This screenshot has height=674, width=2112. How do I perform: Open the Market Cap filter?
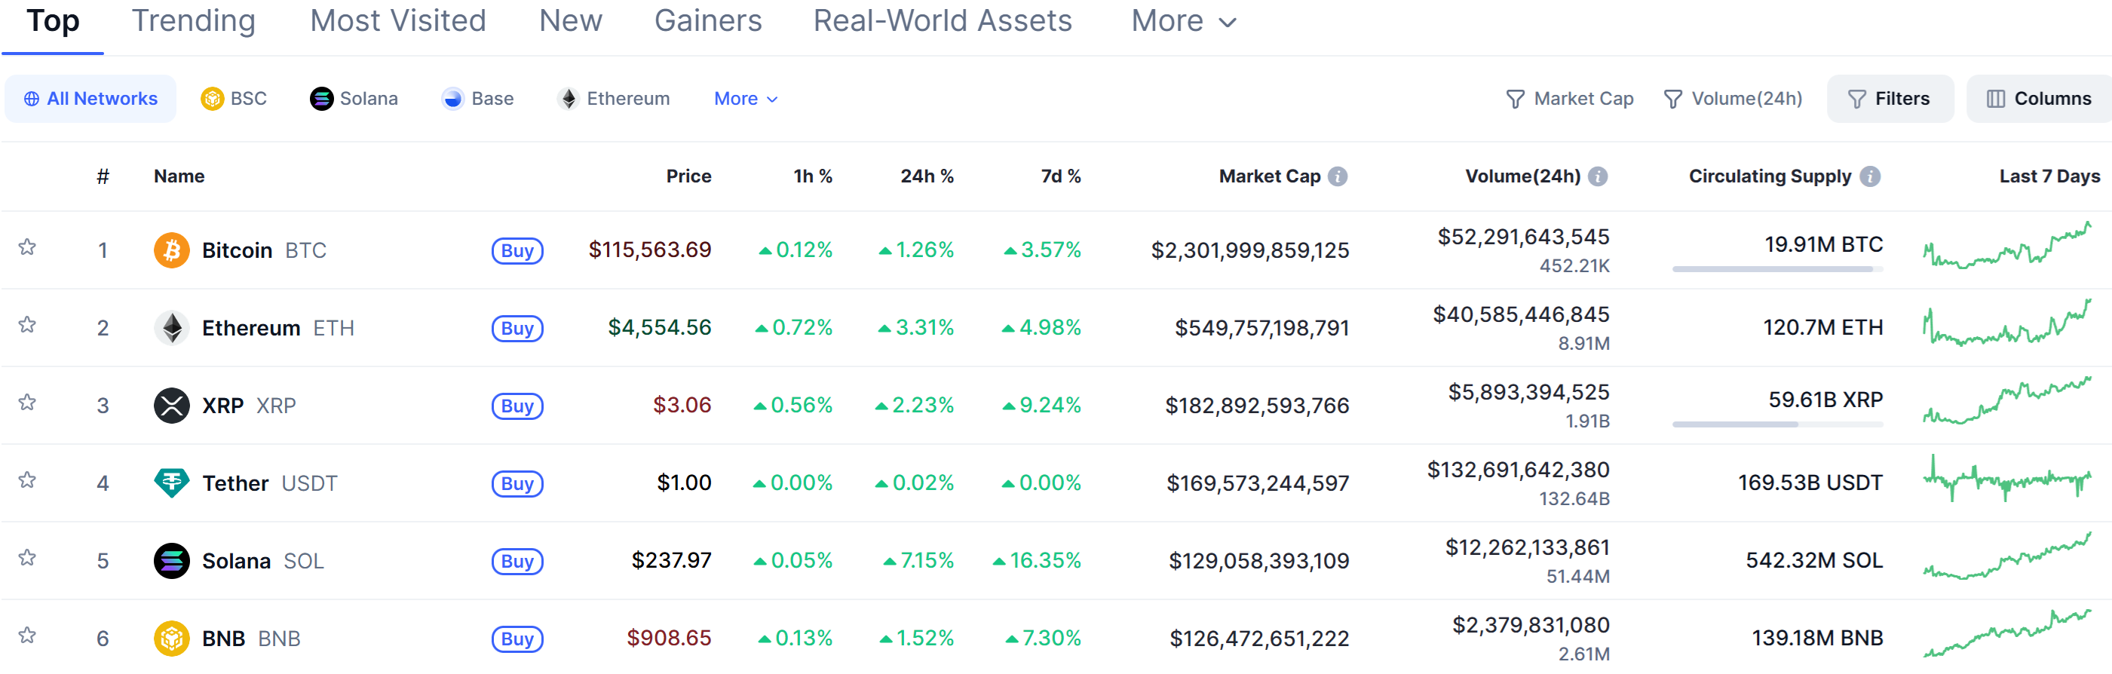click(1569, 100)
